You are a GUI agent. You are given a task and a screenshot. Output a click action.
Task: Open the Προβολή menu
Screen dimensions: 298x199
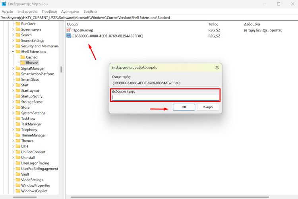click(x=49, y=12)
